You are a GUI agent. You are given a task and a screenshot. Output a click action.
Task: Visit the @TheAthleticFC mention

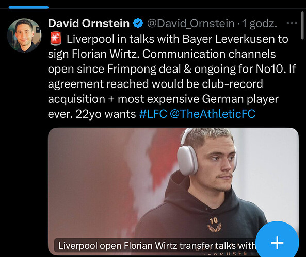pos(213,114)
